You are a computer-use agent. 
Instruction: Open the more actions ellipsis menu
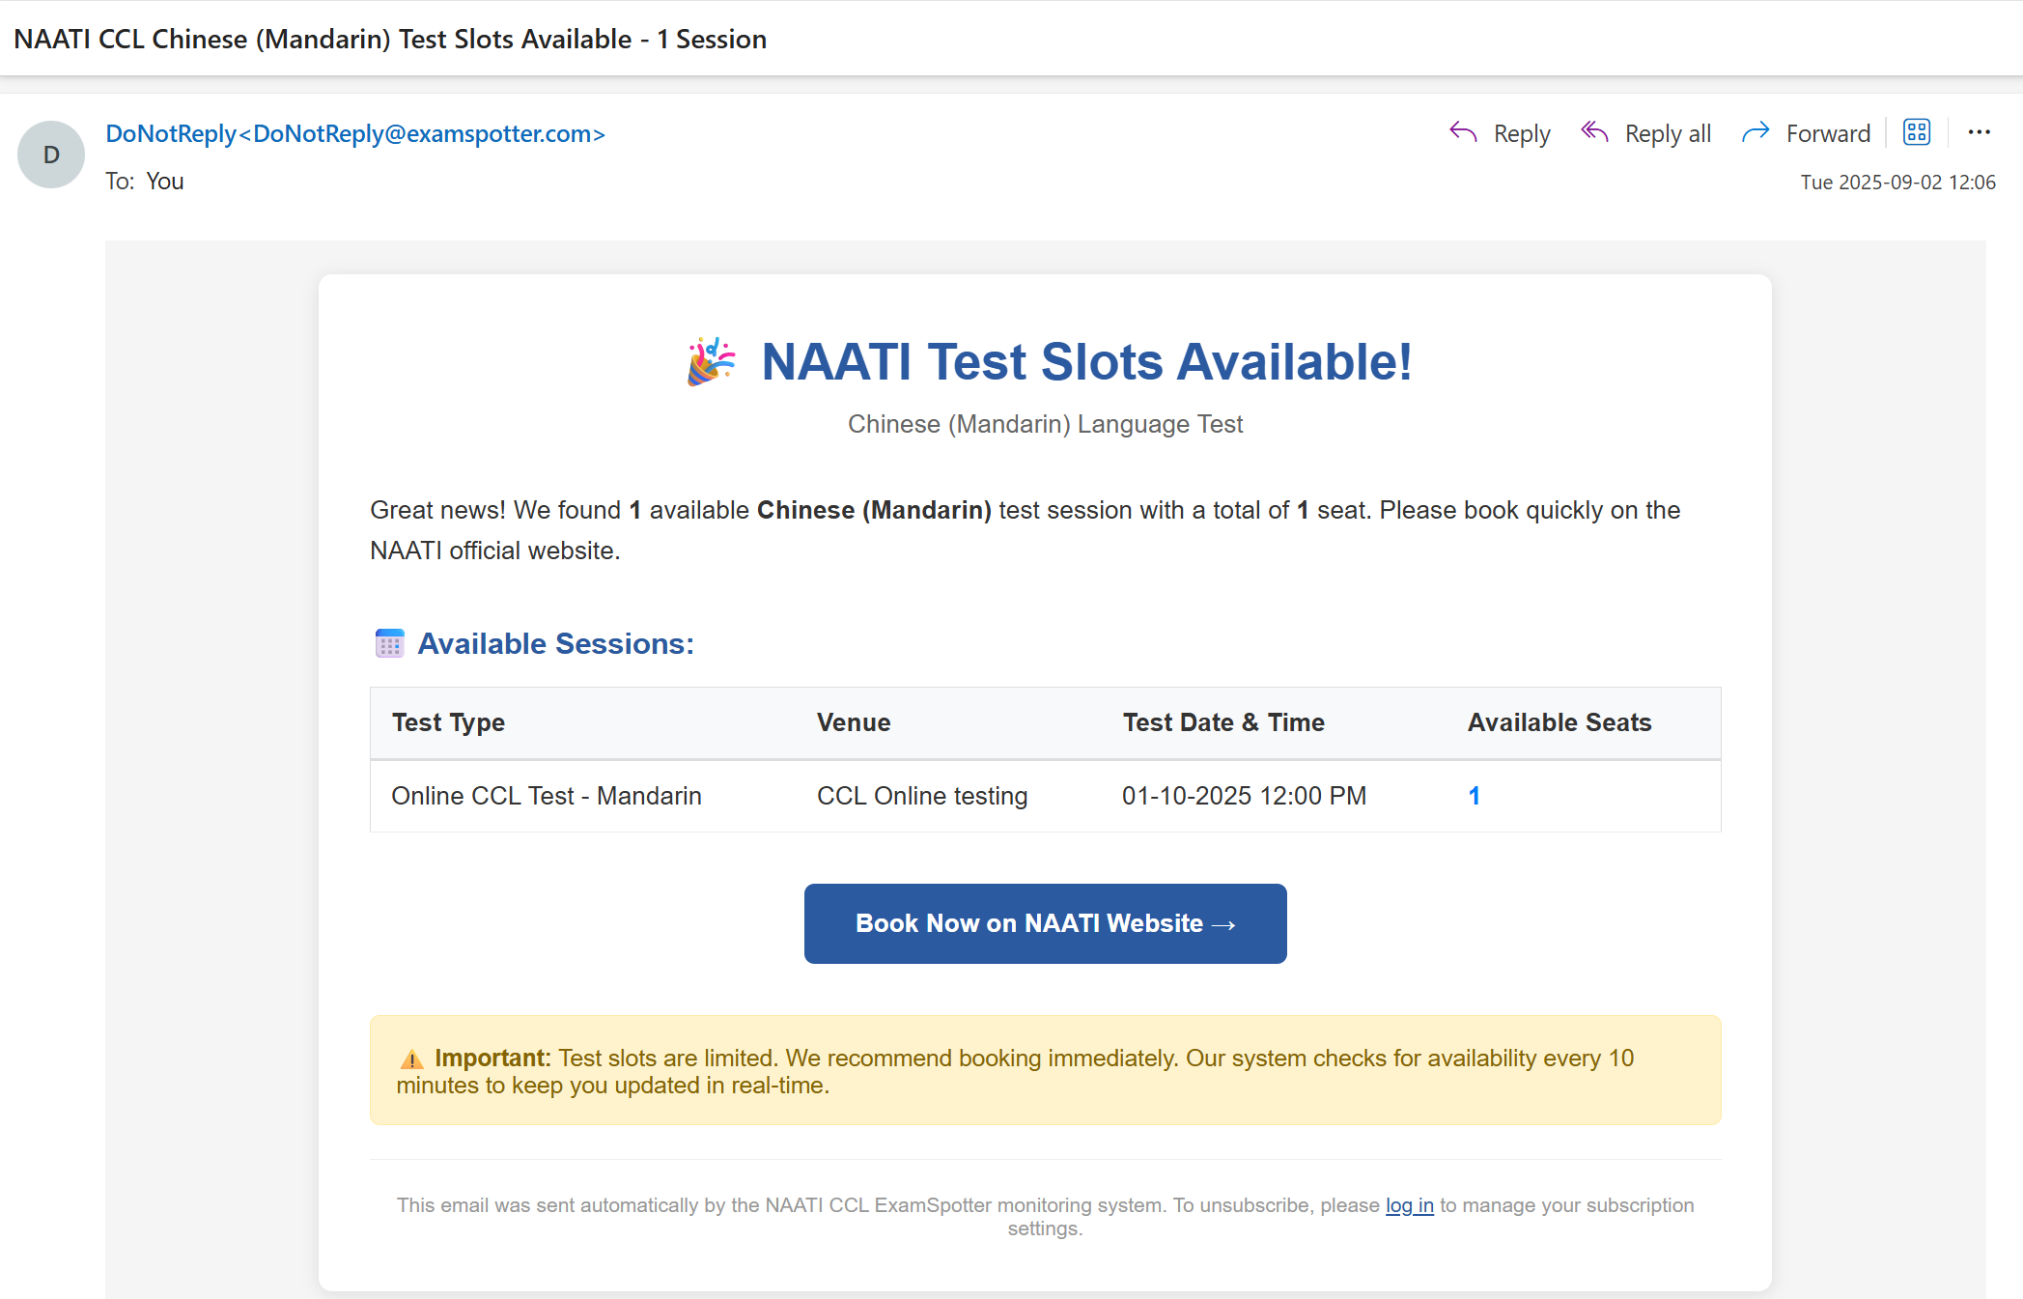1979,132
